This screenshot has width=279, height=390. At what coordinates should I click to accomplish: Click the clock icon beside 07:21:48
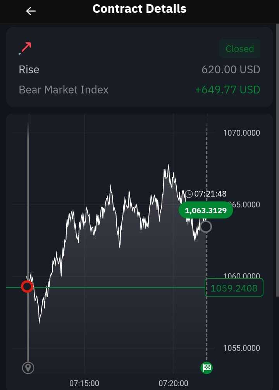click(x=189, y=194)
